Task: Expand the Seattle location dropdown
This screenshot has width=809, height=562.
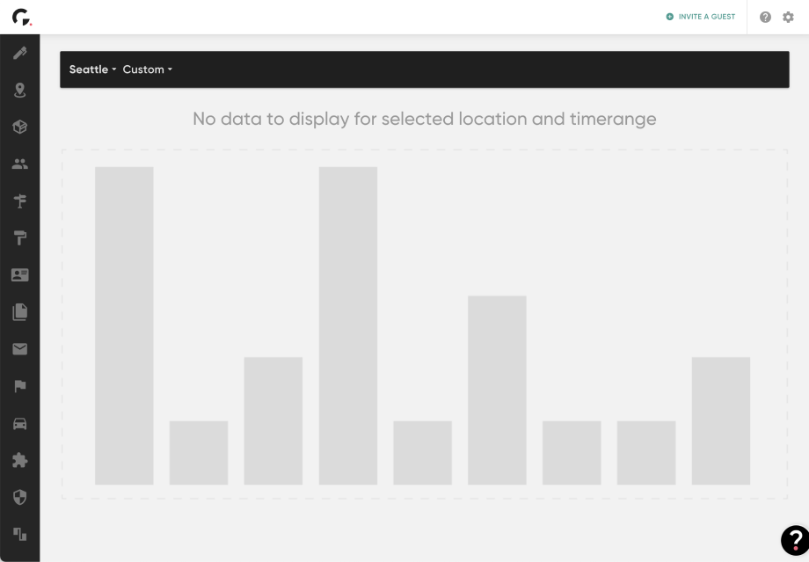Action: pos(91,69)
